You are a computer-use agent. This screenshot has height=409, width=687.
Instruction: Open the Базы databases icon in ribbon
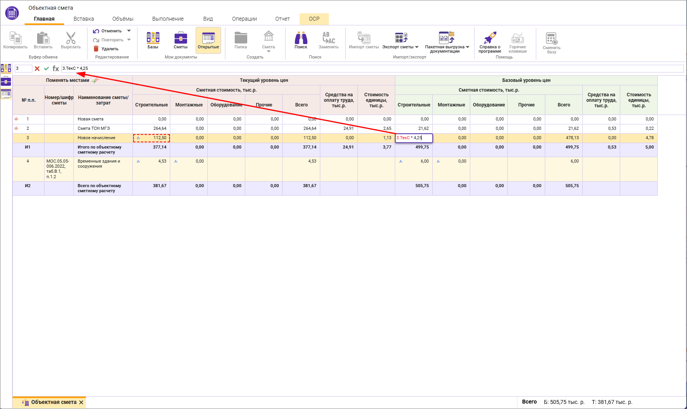tap(153, 40)
